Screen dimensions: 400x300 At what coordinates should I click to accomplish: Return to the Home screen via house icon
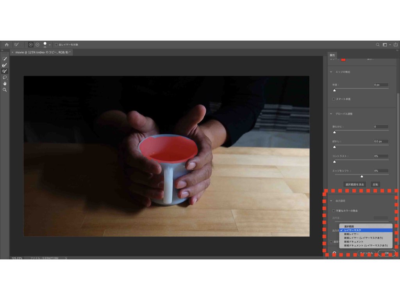coord(7,45)
